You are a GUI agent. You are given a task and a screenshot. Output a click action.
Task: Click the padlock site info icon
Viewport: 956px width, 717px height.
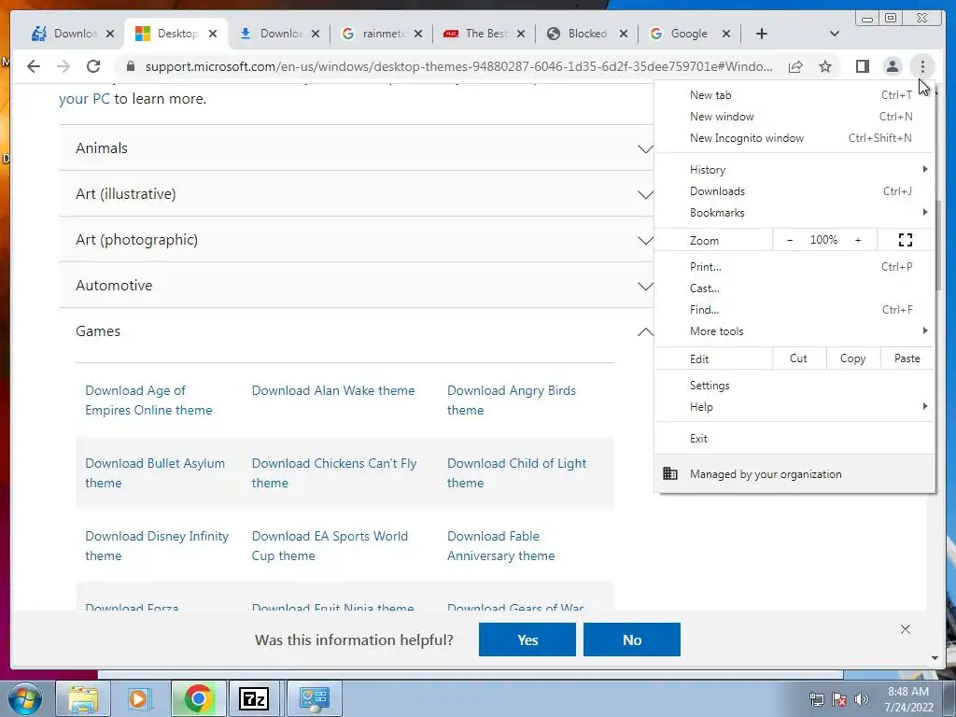(130, 66)
